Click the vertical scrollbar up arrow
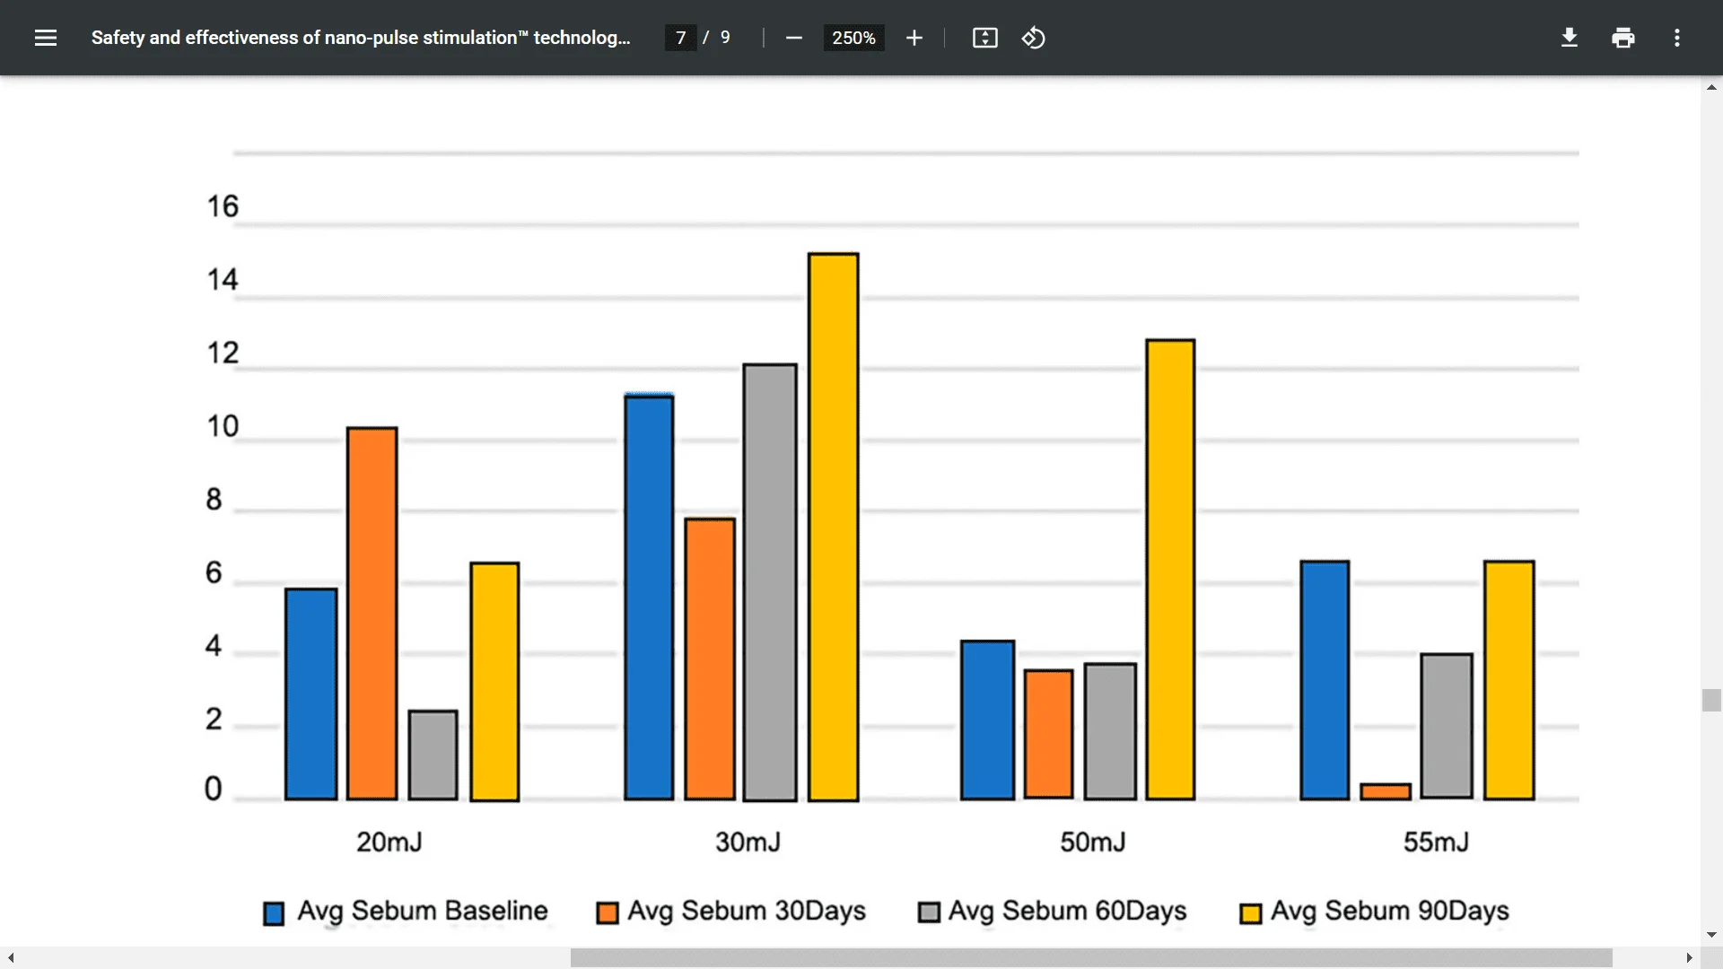 pos(1711,87)
